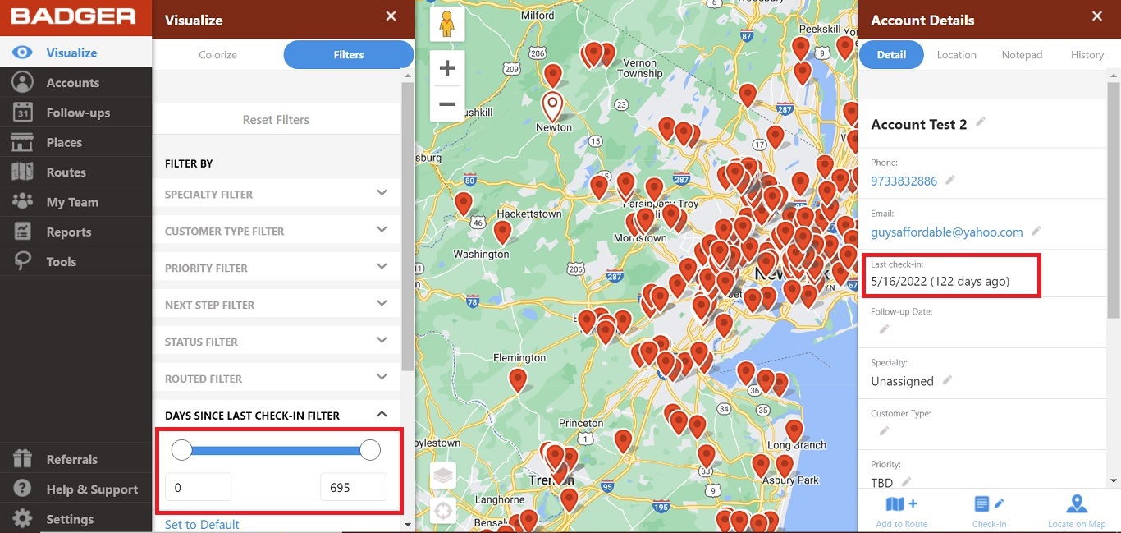Click the Account Details panel scrollbar

click(1114, 200)
